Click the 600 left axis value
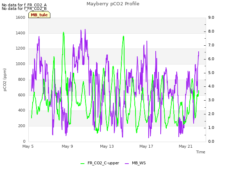This screenshot has height=170, width=227. [x=22, y=95]
